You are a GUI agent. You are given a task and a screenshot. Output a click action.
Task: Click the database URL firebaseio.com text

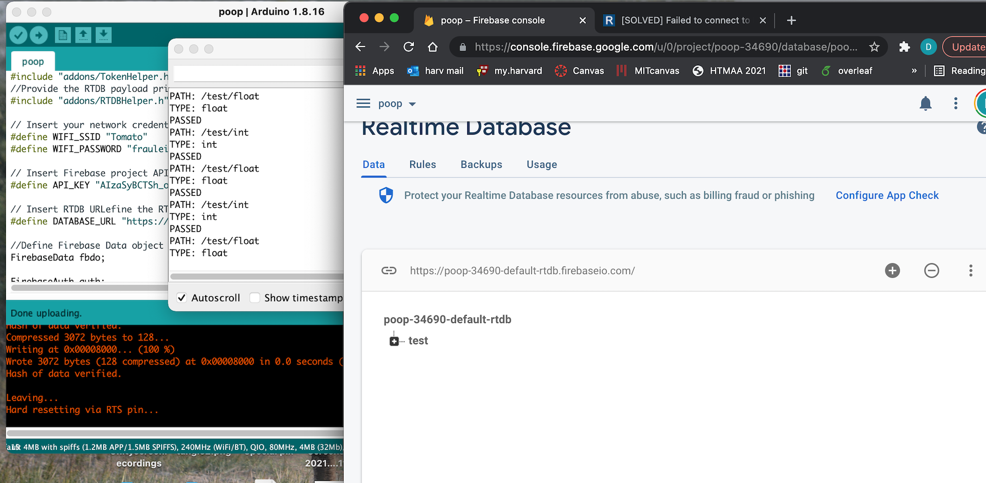click(x=522, y=271)
